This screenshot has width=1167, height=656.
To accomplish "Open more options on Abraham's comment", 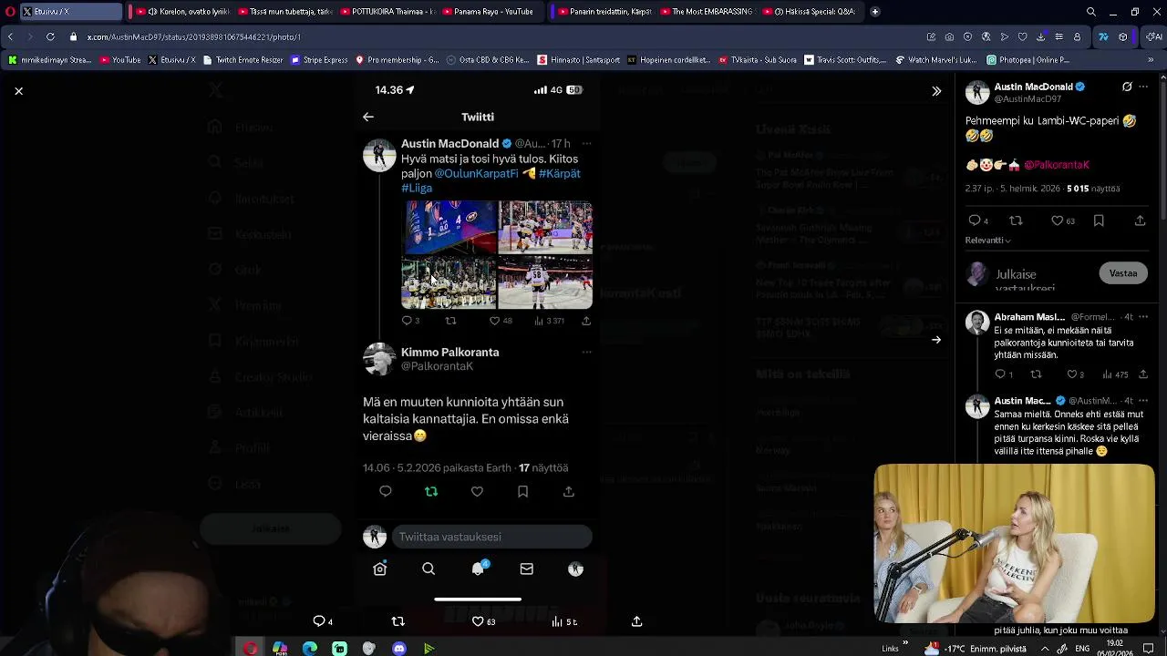I will point(1144,317).
